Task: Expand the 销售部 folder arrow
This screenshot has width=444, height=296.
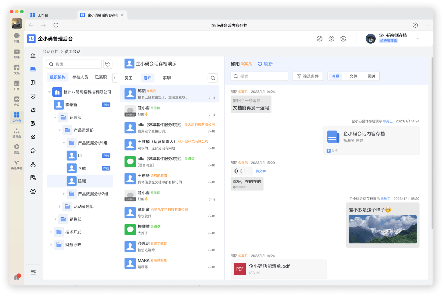Action: pos(55,219)
